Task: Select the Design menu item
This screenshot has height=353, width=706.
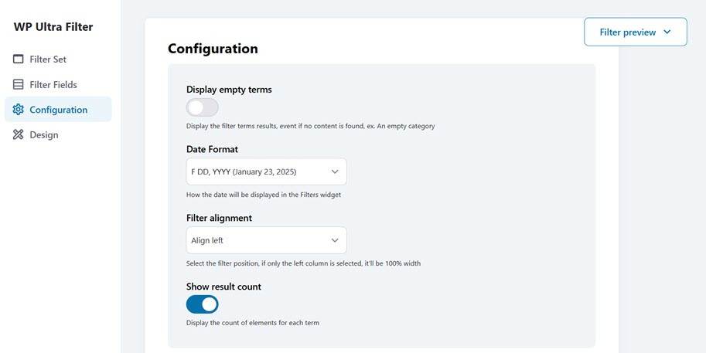Action: click(x=43, y=135)
